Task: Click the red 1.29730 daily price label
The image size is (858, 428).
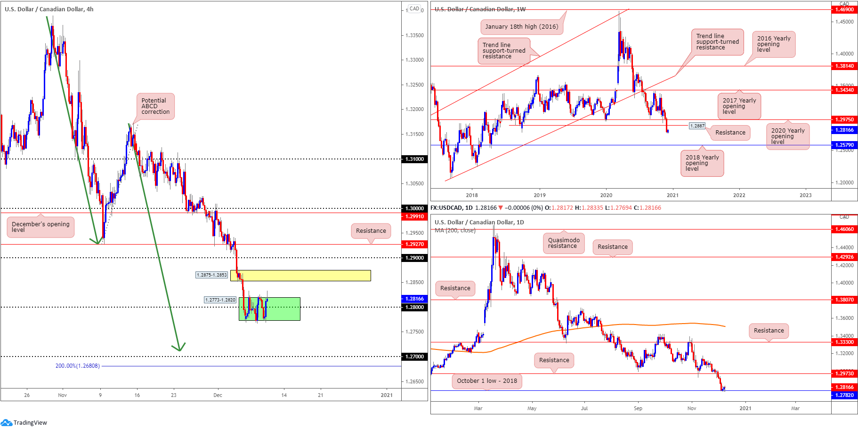Action: [x=844, y=373]
